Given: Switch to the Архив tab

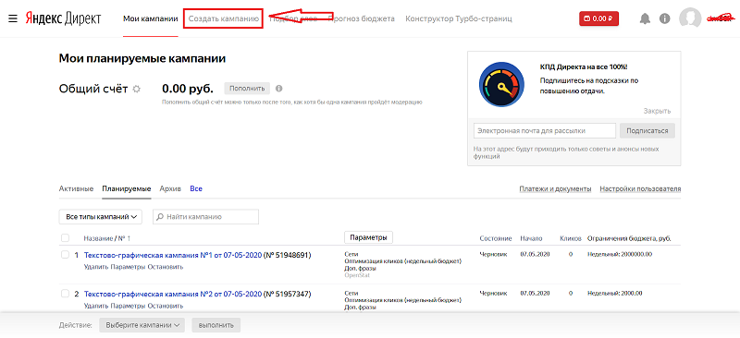Looking at the screenshot, I should 170,188.
